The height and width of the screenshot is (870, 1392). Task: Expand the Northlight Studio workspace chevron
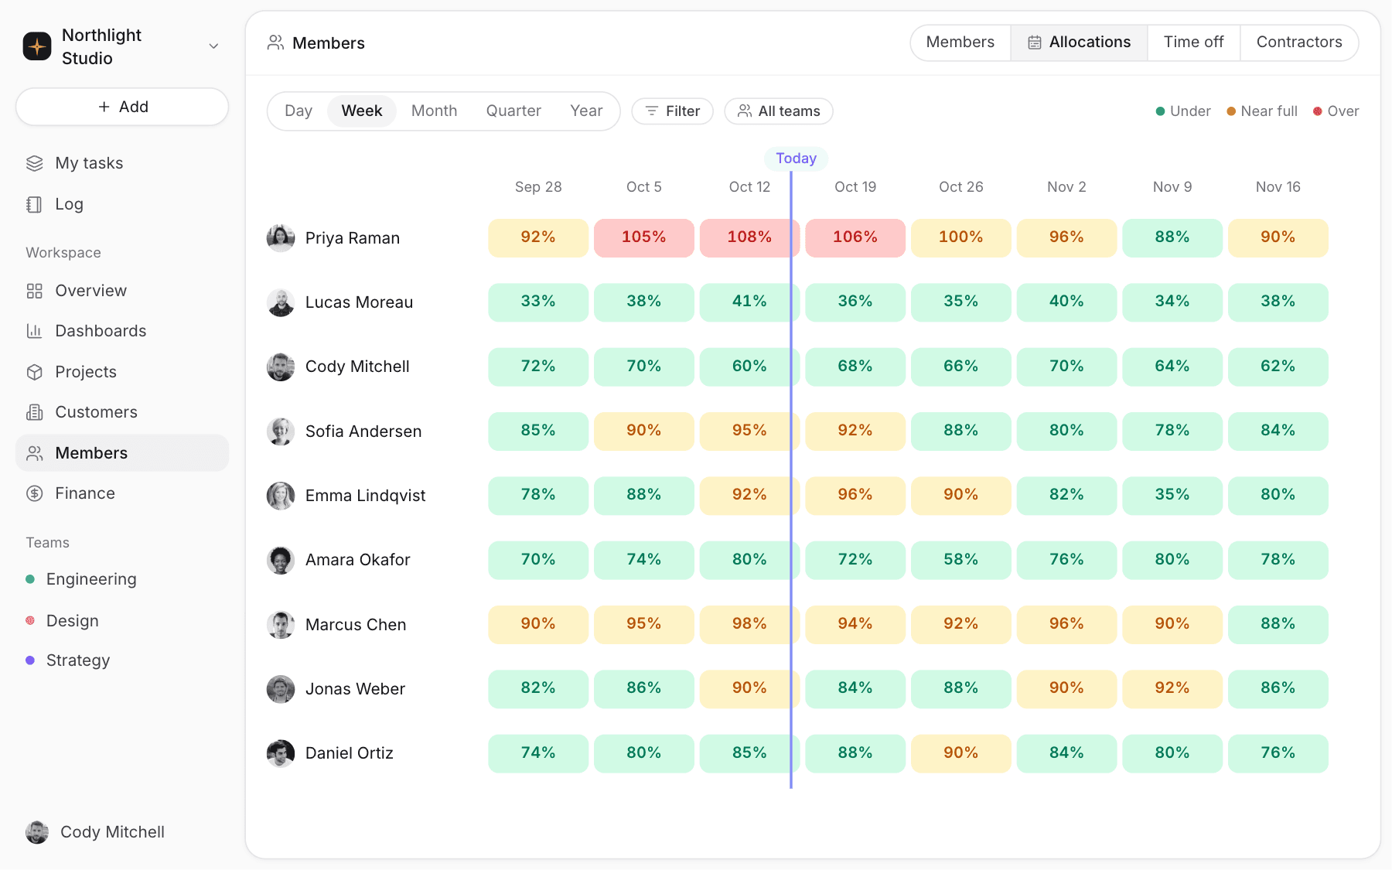click(x=214, y=46)
